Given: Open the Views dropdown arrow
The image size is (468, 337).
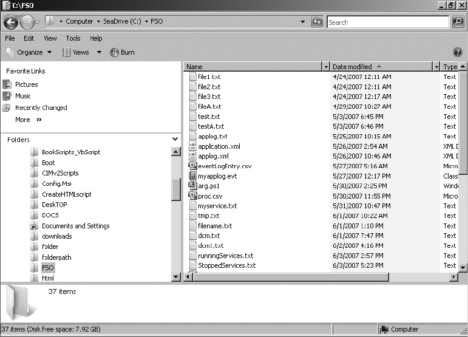Looking at the screenshot, I should pyautogui.click(x=99, y=53).
